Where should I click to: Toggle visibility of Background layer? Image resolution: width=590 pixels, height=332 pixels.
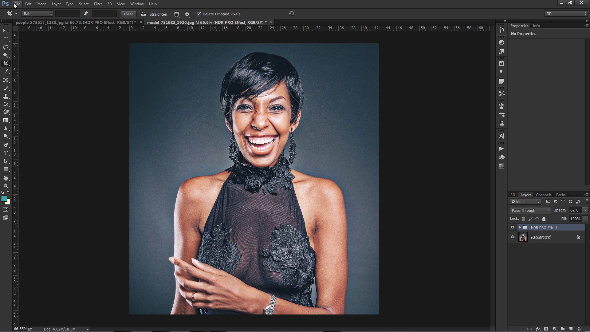(x=513, y=237)
